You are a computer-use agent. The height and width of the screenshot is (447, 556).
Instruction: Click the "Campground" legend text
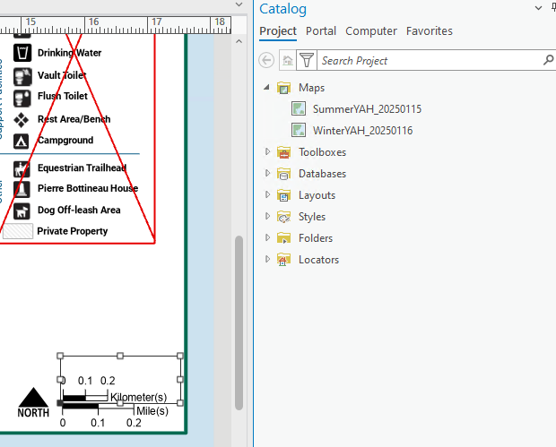coord(65,141)
